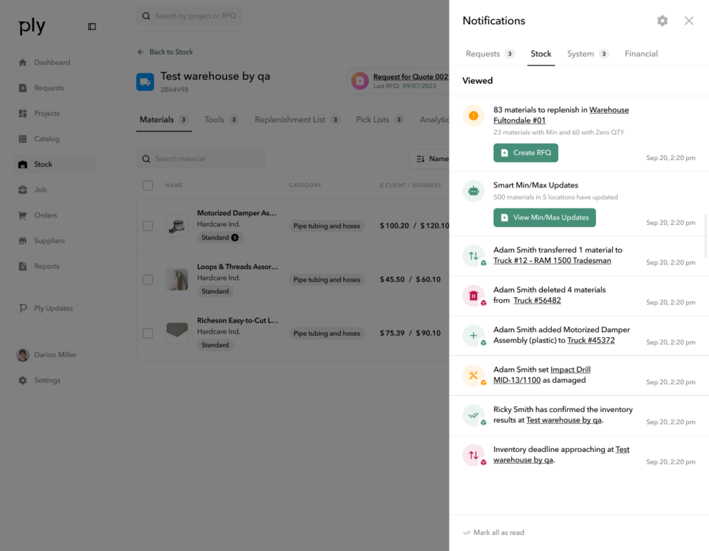Click the Standard tag on Motorized Damper
This screenshot has height=551, width=709.
[x=219, y=237]
